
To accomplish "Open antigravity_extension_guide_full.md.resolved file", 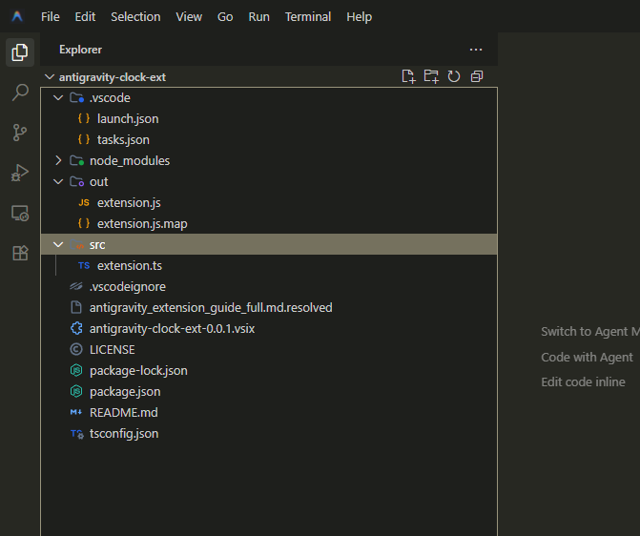I will [x=211, y=307].
